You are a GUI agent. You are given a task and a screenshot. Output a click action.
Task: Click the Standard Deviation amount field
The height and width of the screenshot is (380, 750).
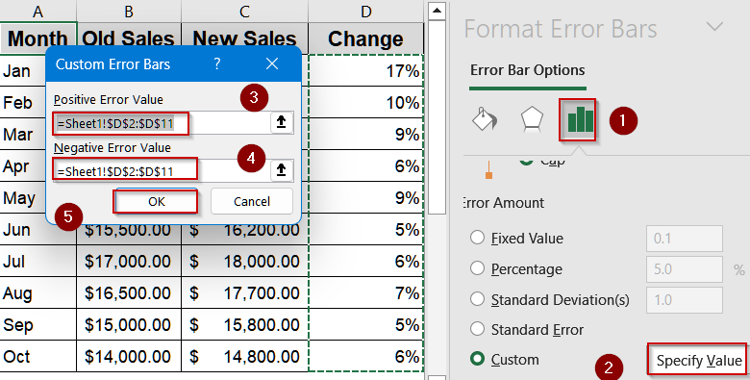click(x=684, y=300)
